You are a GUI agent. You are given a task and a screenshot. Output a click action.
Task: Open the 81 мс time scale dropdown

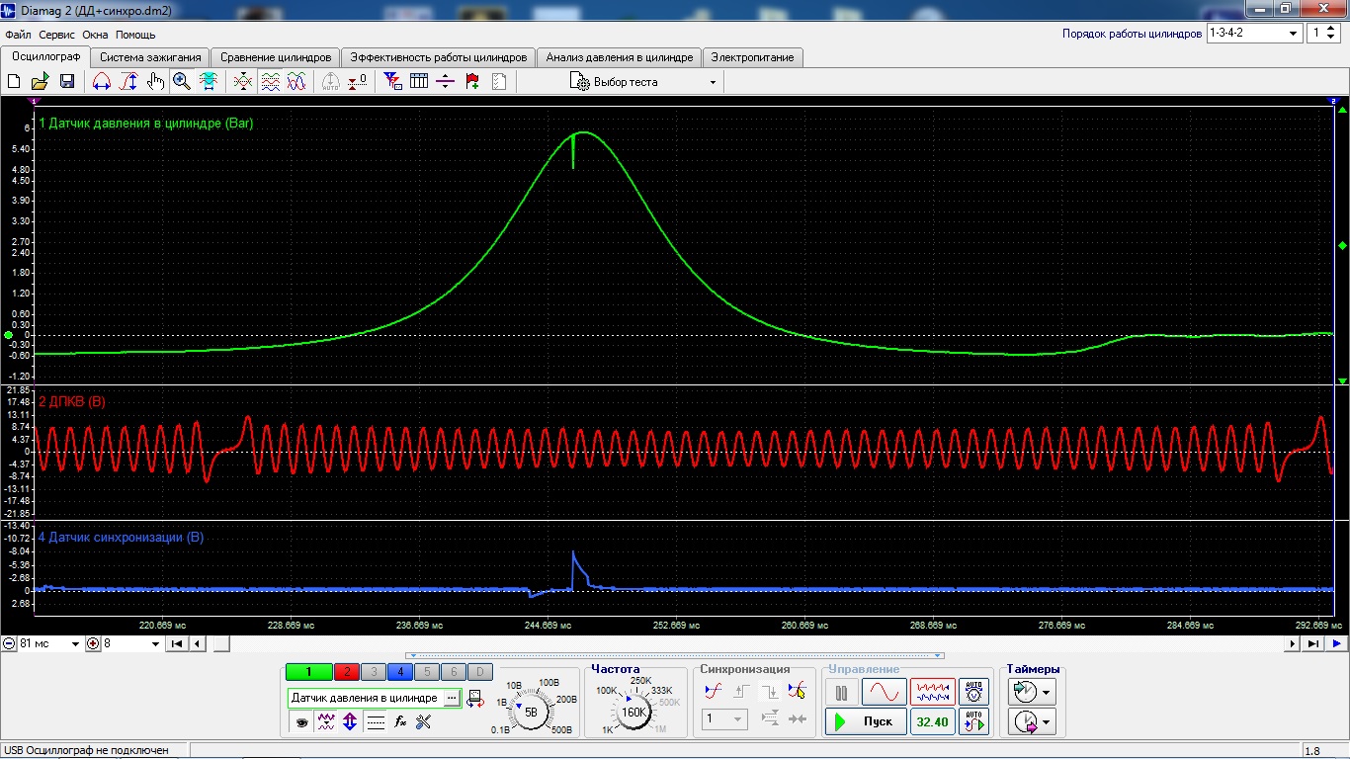(x=75, y=644)
